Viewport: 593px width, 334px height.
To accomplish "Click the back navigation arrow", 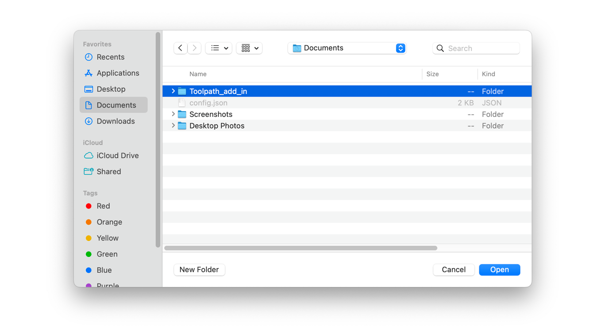I will pyautogui.click(x=180, y=48).
